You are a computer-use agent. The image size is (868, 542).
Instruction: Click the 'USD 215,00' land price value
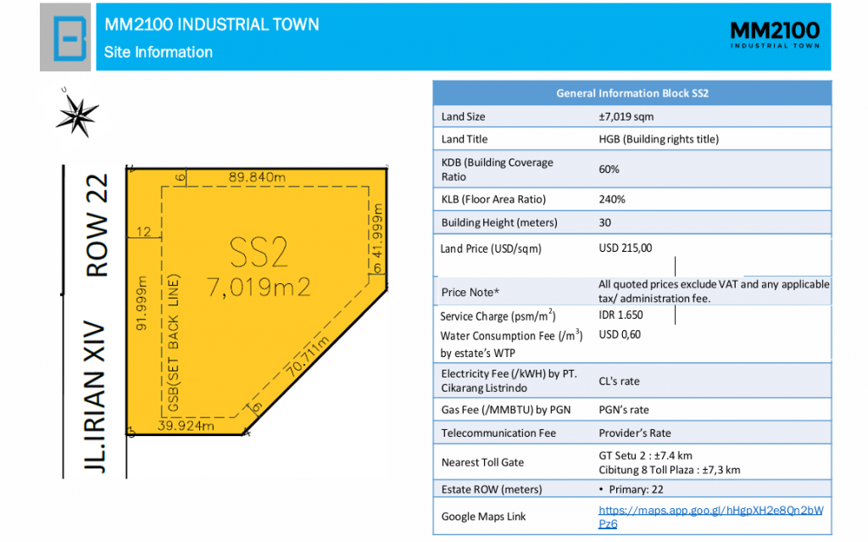625,248
